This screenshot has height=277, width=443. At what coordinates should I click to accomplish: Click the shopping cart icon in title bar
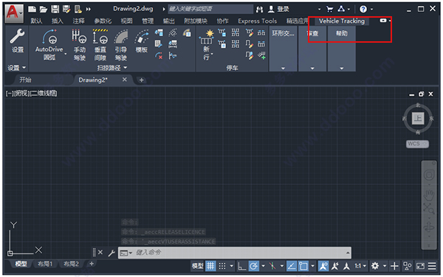coord(329,10)
